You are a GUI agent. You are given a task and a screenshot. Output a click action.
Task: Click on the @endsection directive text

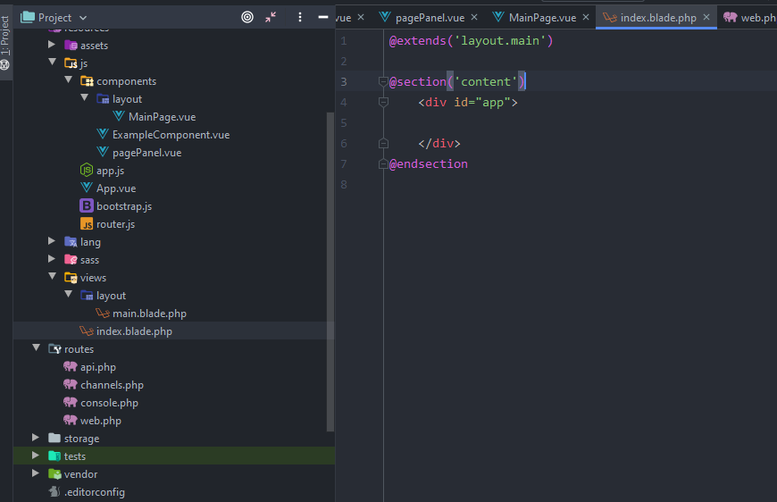tap(428, 164)
